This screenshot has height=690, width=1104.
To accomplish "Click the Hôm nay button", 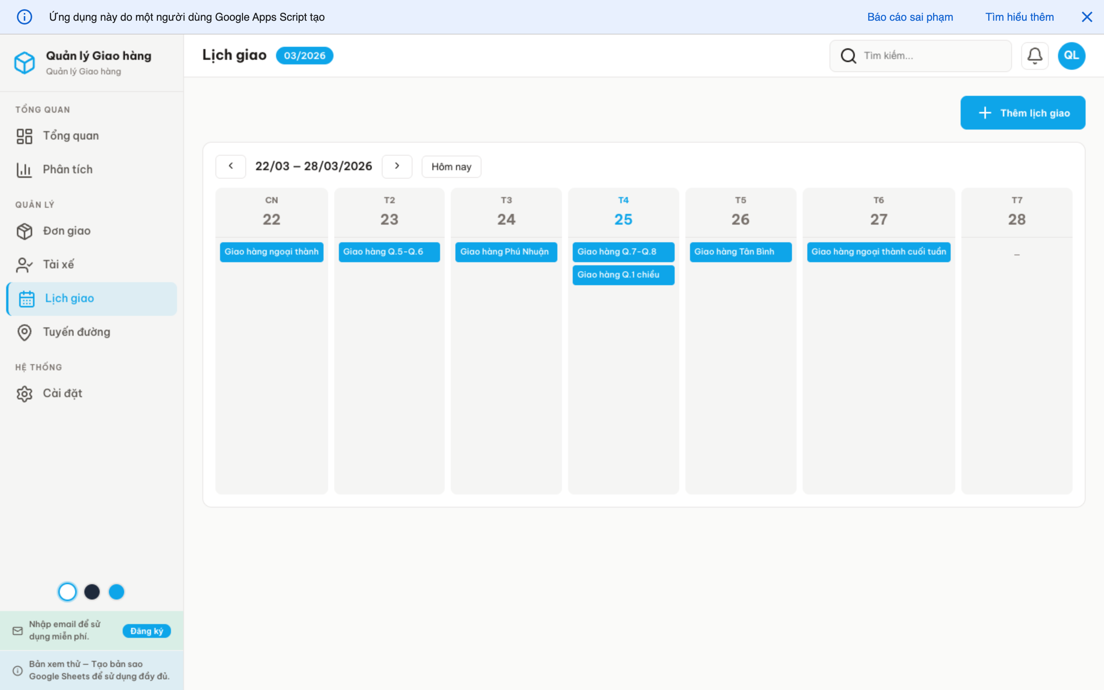I will coord(451,166).
